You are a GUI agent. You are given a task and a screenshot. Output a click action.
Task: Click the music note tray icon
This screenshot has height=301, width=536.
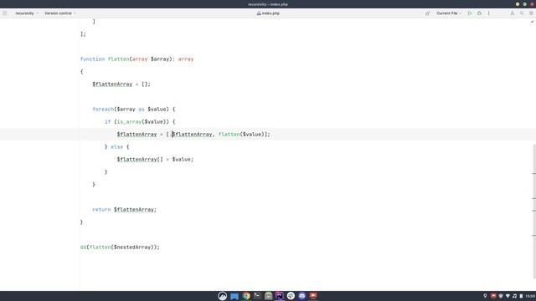[x=515, y=296]
